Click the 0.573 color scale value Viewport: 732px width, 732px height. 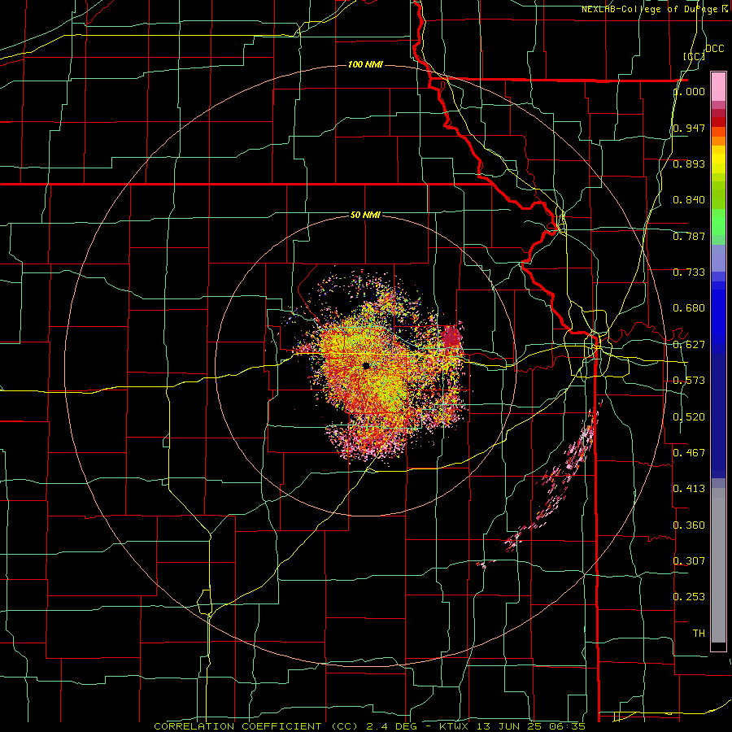click(x=689, y=381)
